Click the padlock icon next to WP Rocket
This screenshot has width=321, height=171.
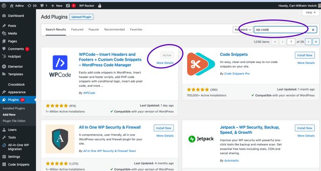tap(100, 6)
